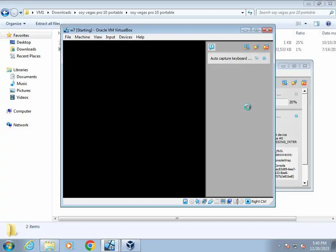Select Desktop in Favorites
This screenshot has width=336, height=252.
[24, 42]
